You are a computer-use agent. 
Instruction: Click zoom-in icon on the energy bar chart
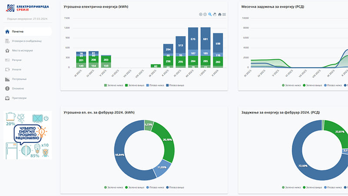point(201,14)
